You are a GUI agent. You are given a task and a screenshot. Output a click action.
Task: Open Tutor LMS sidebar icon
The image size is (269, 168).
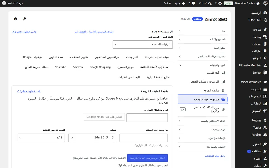point(265,20)
